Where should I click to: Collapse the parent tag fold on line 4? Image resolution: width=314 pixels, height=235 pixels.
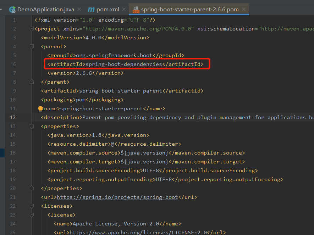pos(32,46)
